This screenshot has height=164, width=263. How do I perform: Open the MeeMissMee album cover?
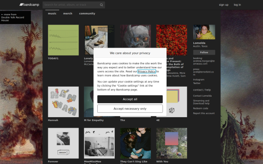[100, 143]
